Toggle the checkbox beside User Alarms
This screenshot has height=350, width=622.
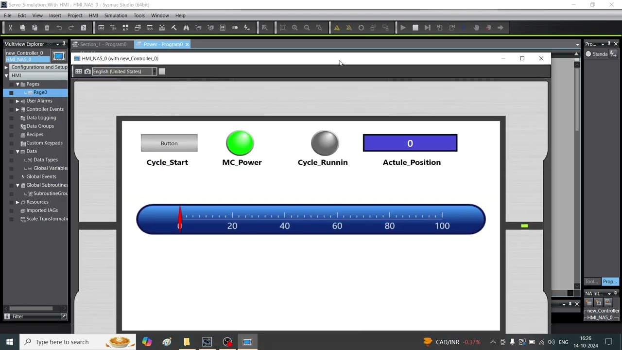tap(11, 101)
